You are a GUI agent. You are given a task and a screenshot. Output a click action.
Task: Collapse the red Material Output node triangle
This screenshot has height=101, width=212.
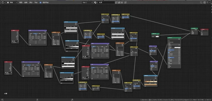tap(201, 29)
